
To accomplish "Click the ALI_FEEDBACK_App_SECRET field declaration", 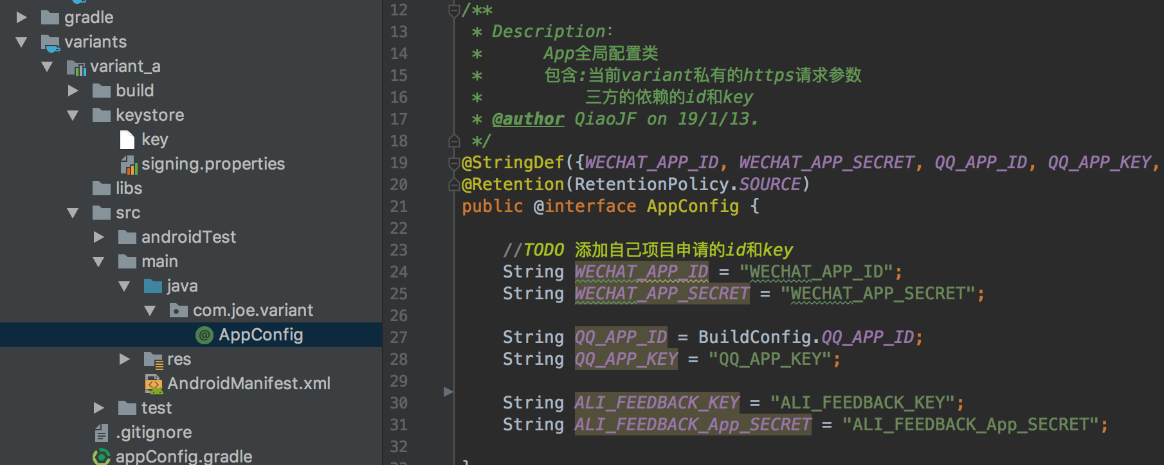I will click(x=693, y=425).
